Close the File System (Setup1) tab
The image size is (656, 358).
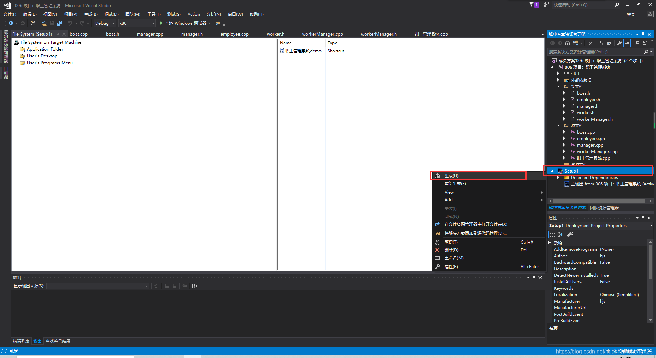point(64,34)
